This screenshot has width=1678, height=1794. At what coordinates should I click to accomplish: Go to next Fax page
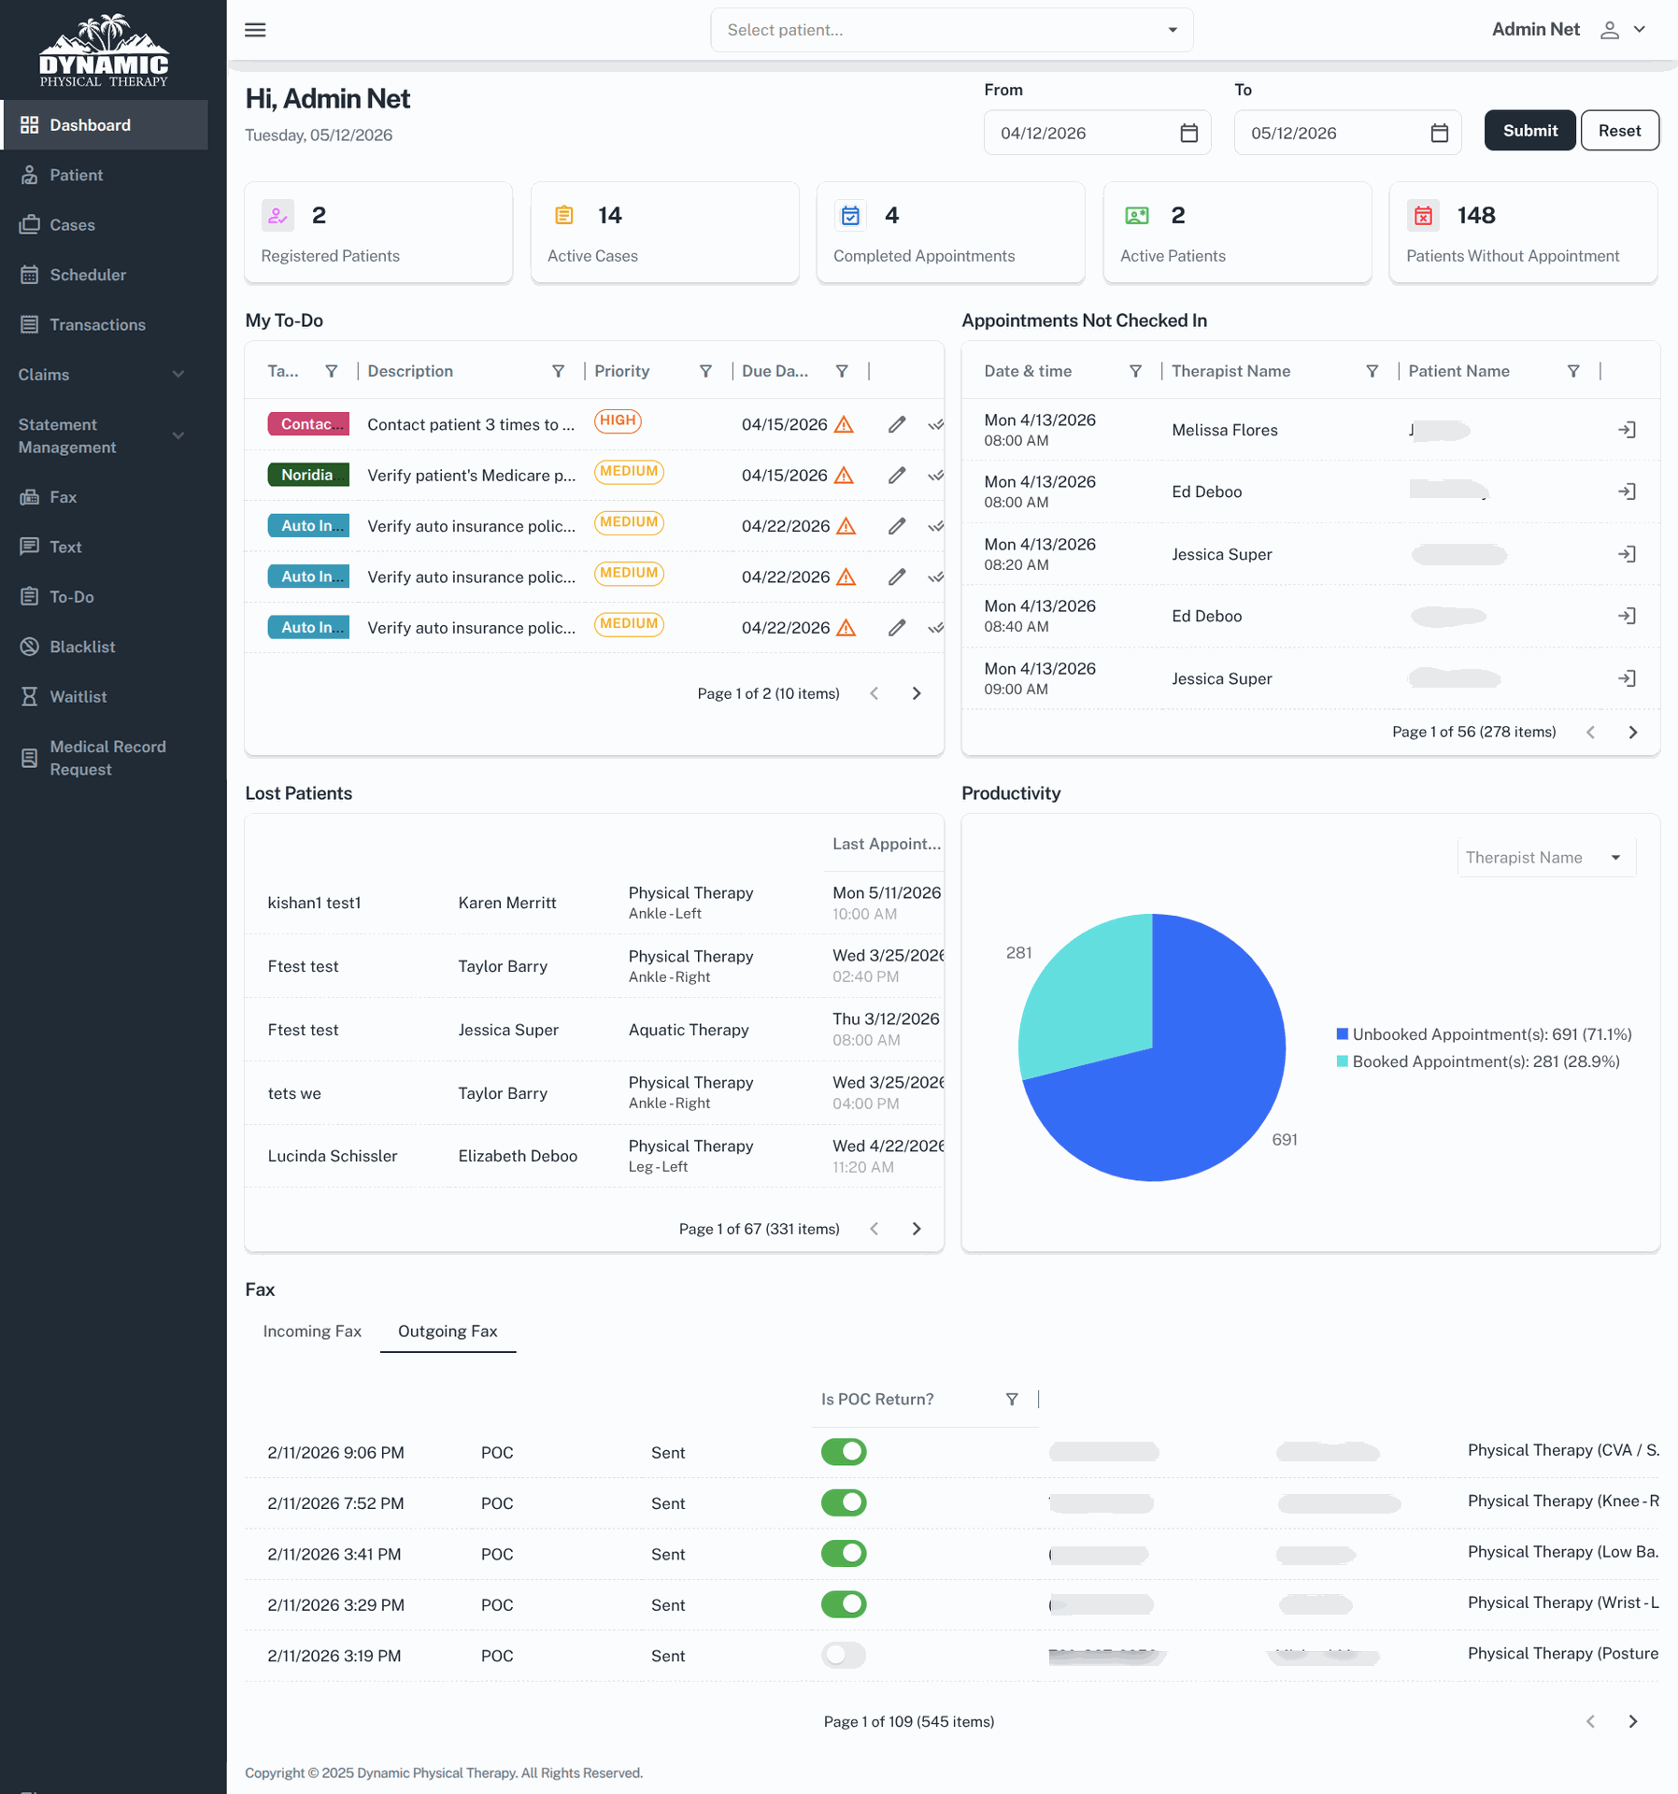1633,1721
